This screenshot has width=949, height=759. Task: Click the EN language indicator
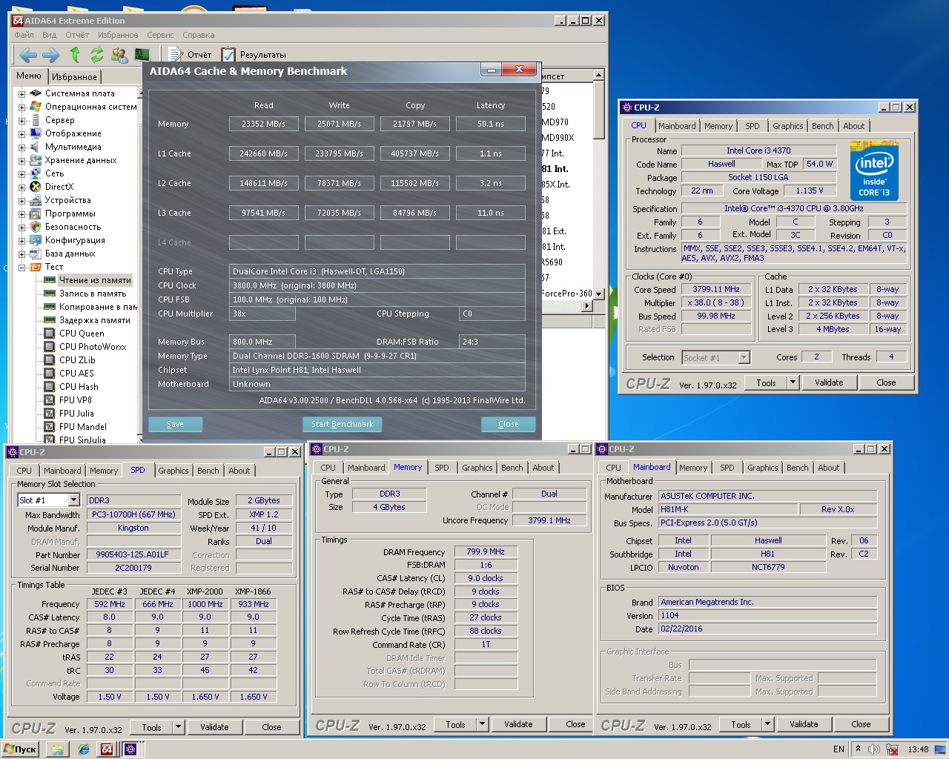pos(839,749)
